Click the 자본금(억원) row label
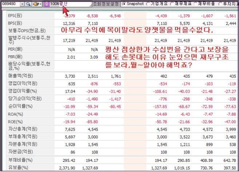This screenshot has width=239, height=172. 20,151
